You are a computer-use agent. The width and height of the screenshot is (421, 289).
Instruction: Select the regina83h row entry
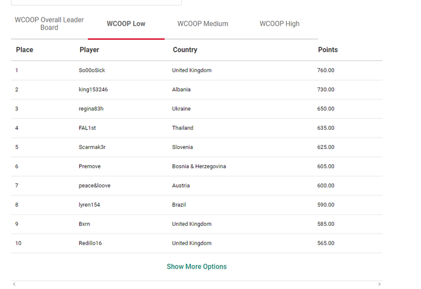pos(91,109)
